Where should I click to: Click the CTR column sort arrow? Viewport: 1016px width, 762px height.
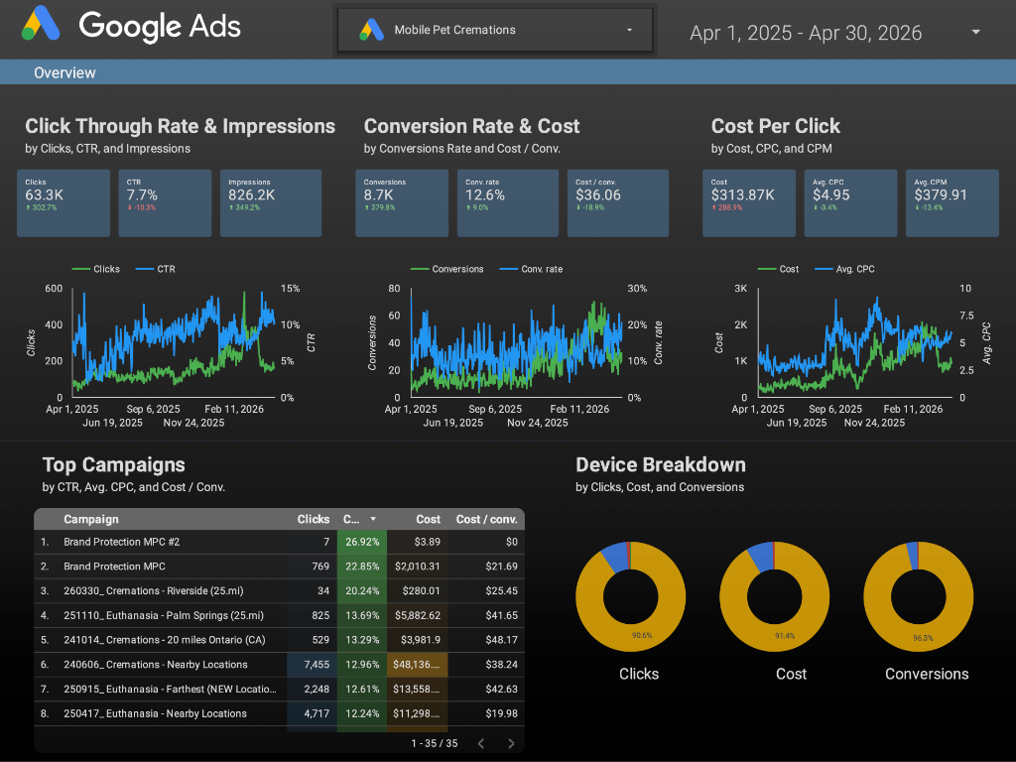click(373, 519)
